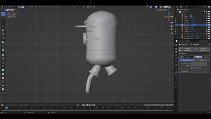Open the Add Modifier dropdown
The width and height of the screenshot is (211, 119).
point(194,54)
